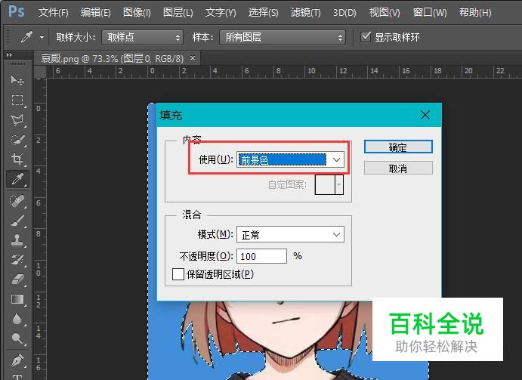Screen dimensions: 522x380
Task: Select the Clone Stamp tool
Action: click(17, 239)
